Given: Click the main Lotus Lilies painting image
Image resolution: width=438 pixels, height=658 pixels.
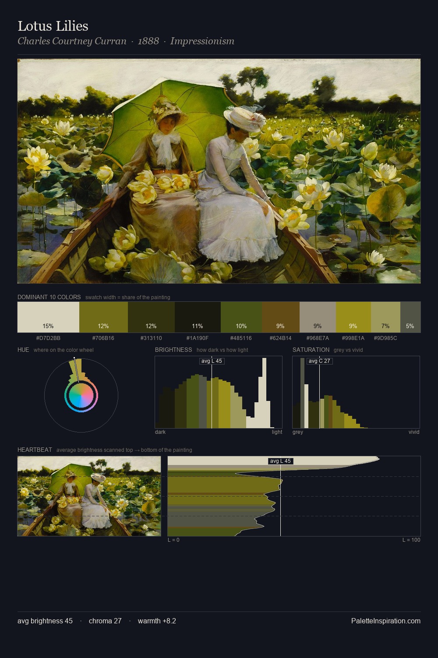Looking at the screenshot, I should pyautogui.click(x=219, y=171).
